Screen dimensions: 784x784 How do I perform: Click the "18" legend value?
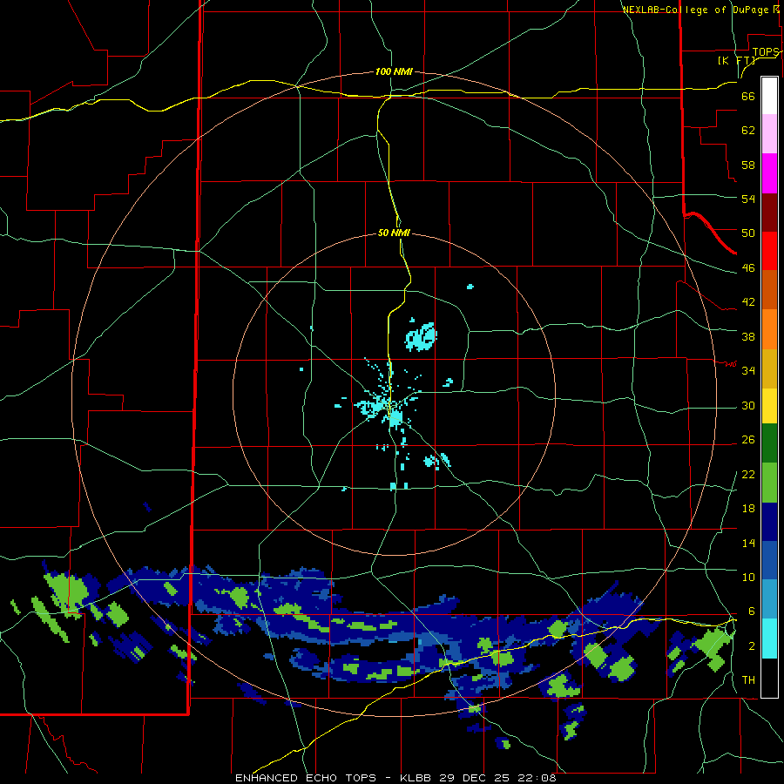748,509
